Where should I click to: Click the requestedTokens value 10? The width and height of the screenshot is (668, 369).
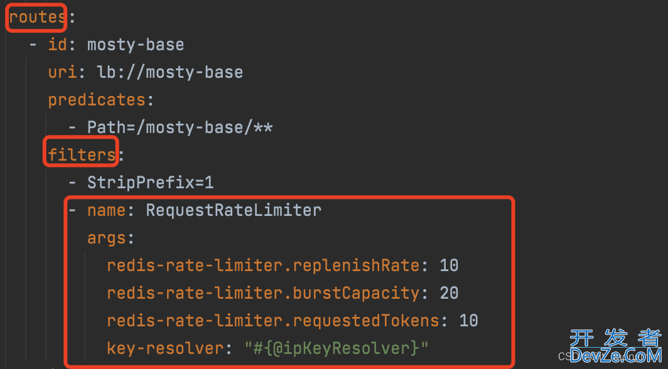pos(468,321)
